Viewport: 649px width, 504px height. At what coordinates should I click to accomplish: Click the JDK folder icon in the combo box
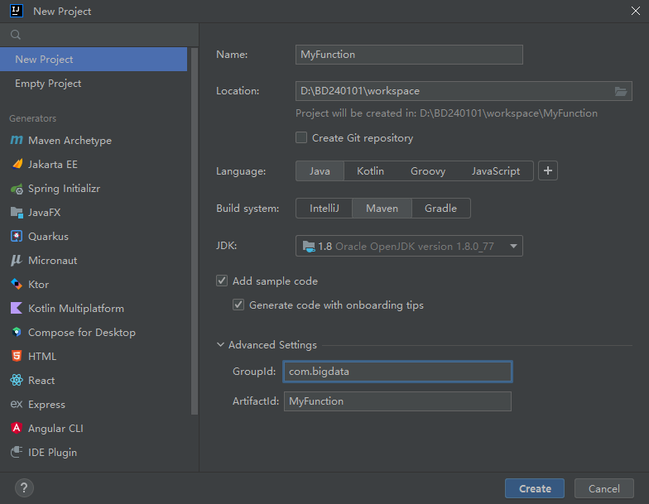point(309,247)
